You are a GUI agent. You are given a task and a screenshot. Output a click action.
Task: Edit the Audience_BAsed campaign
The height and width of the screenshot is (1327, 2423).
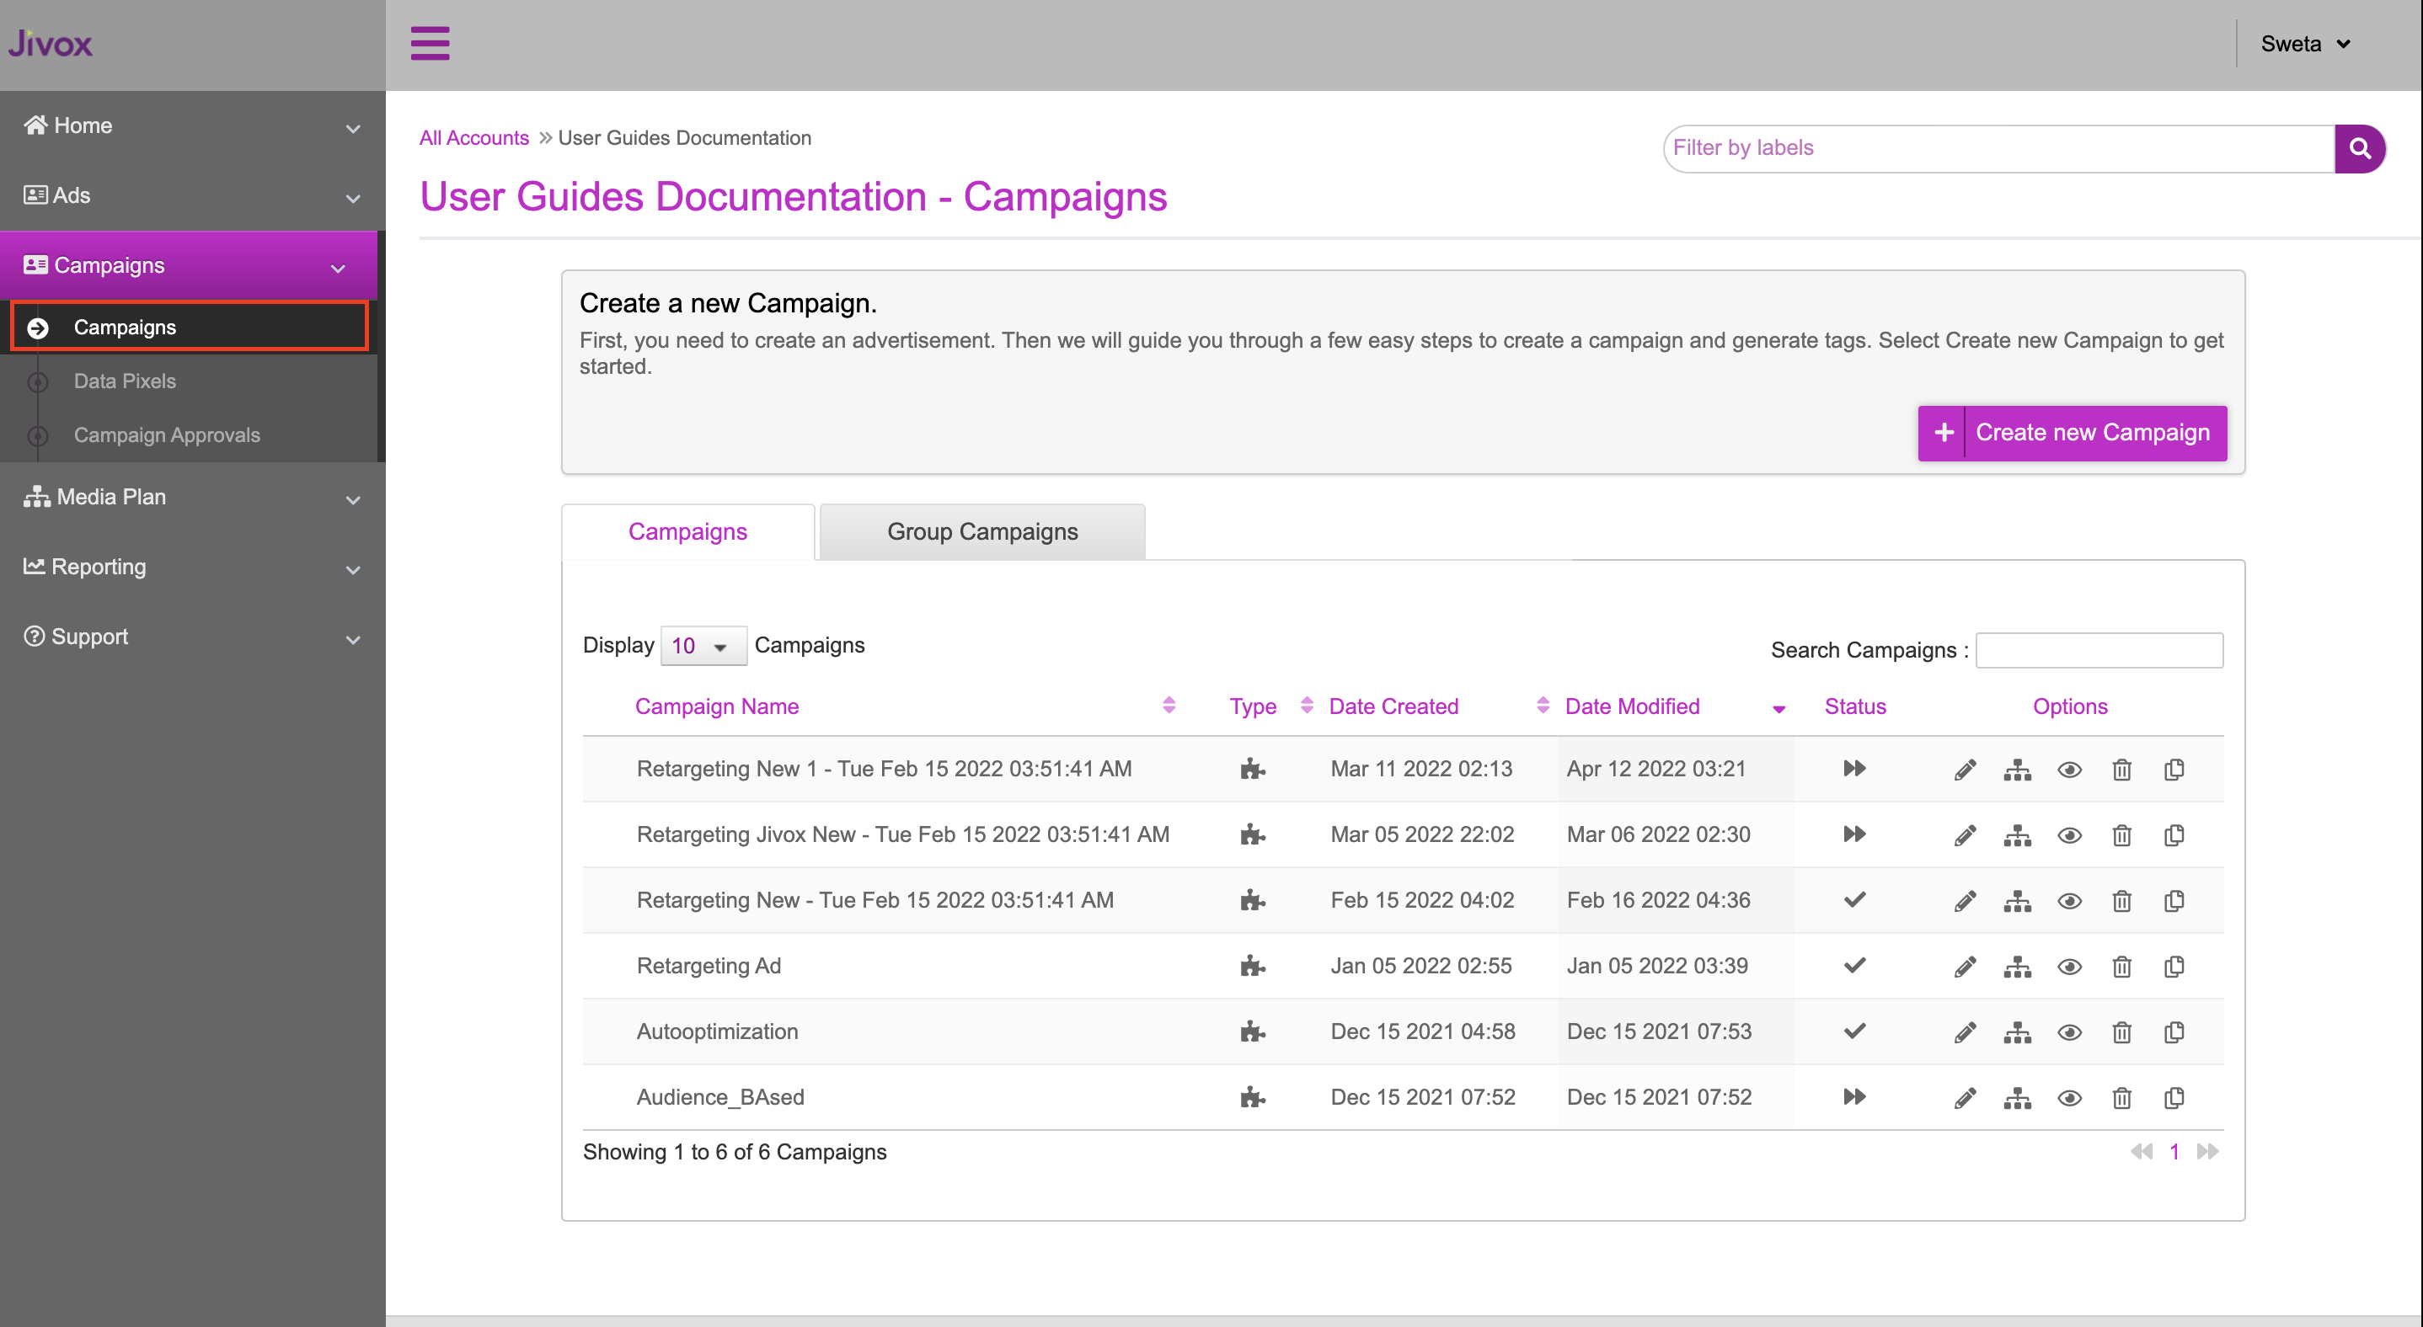[1965, 1099]
